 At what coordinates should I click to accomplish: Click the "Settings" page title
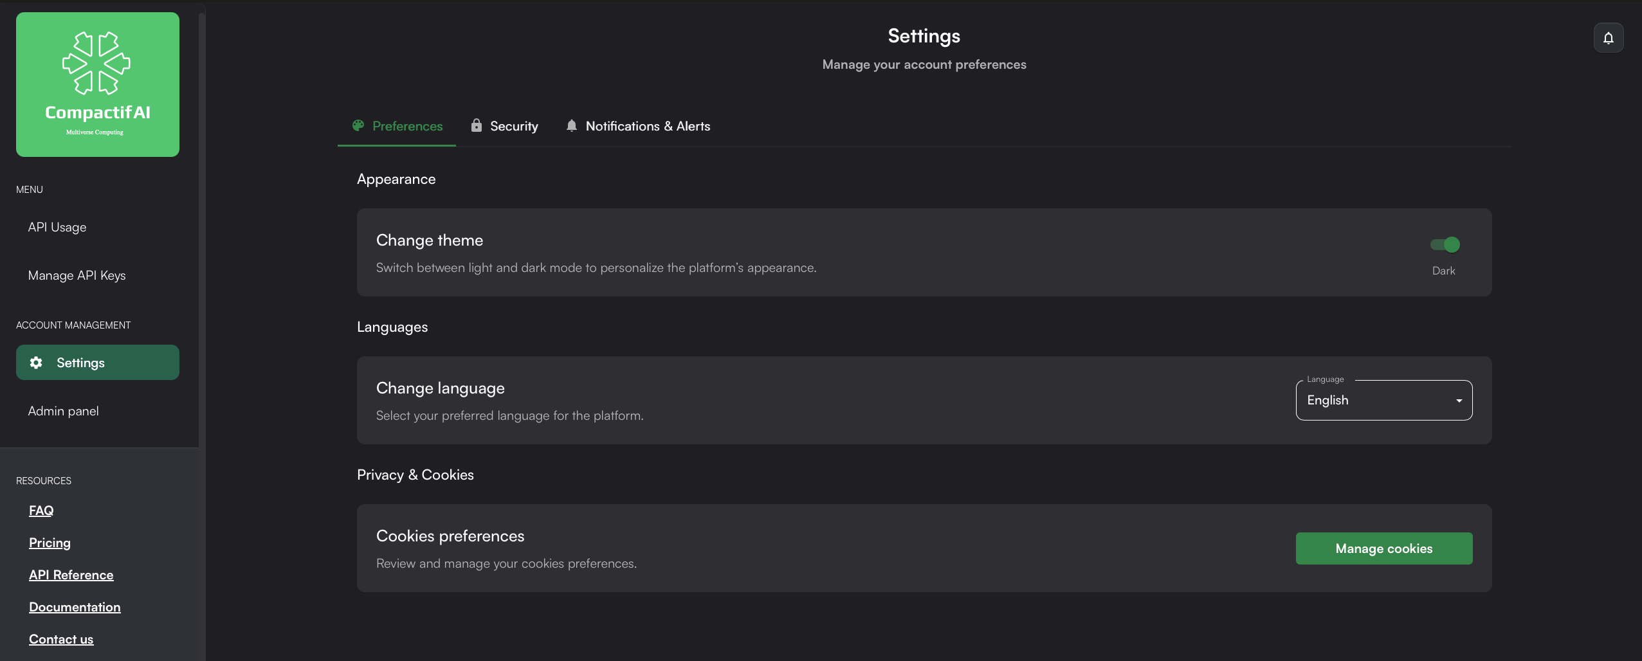[x=924, y=36]
